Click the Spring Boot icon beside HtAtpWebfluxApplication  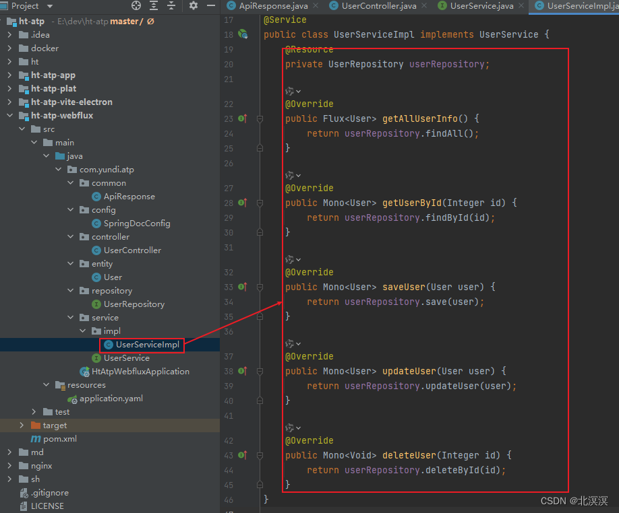coord(84,371)
